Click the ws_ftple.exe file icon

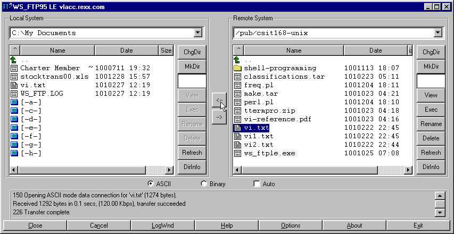click(237, 153)
